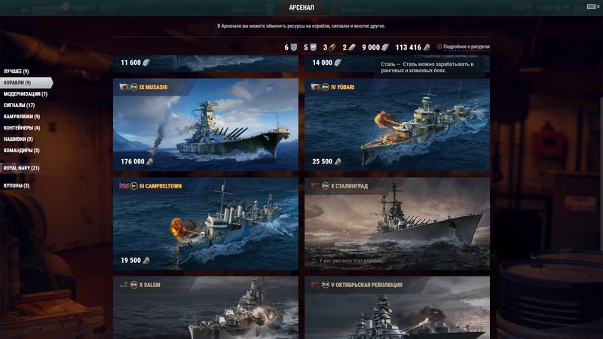The image size is (603, 339).
Task: Click the Japanese flag icon on IV Yubari
Action: tap(316, 87)
